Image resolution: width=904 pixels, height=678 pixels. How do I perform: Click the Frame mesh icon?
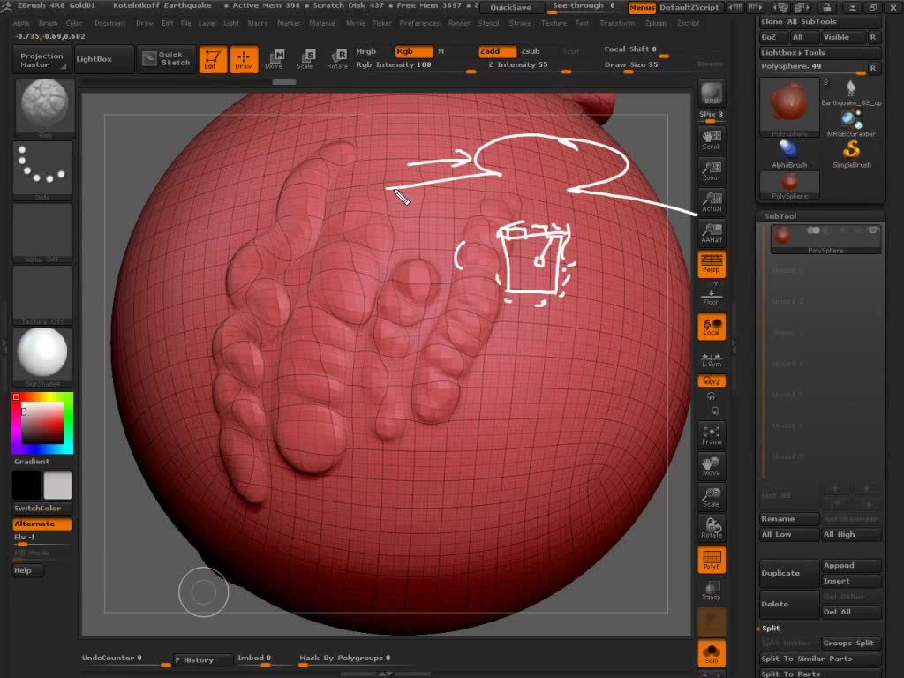pyautogui.click(x=711, y=435)
